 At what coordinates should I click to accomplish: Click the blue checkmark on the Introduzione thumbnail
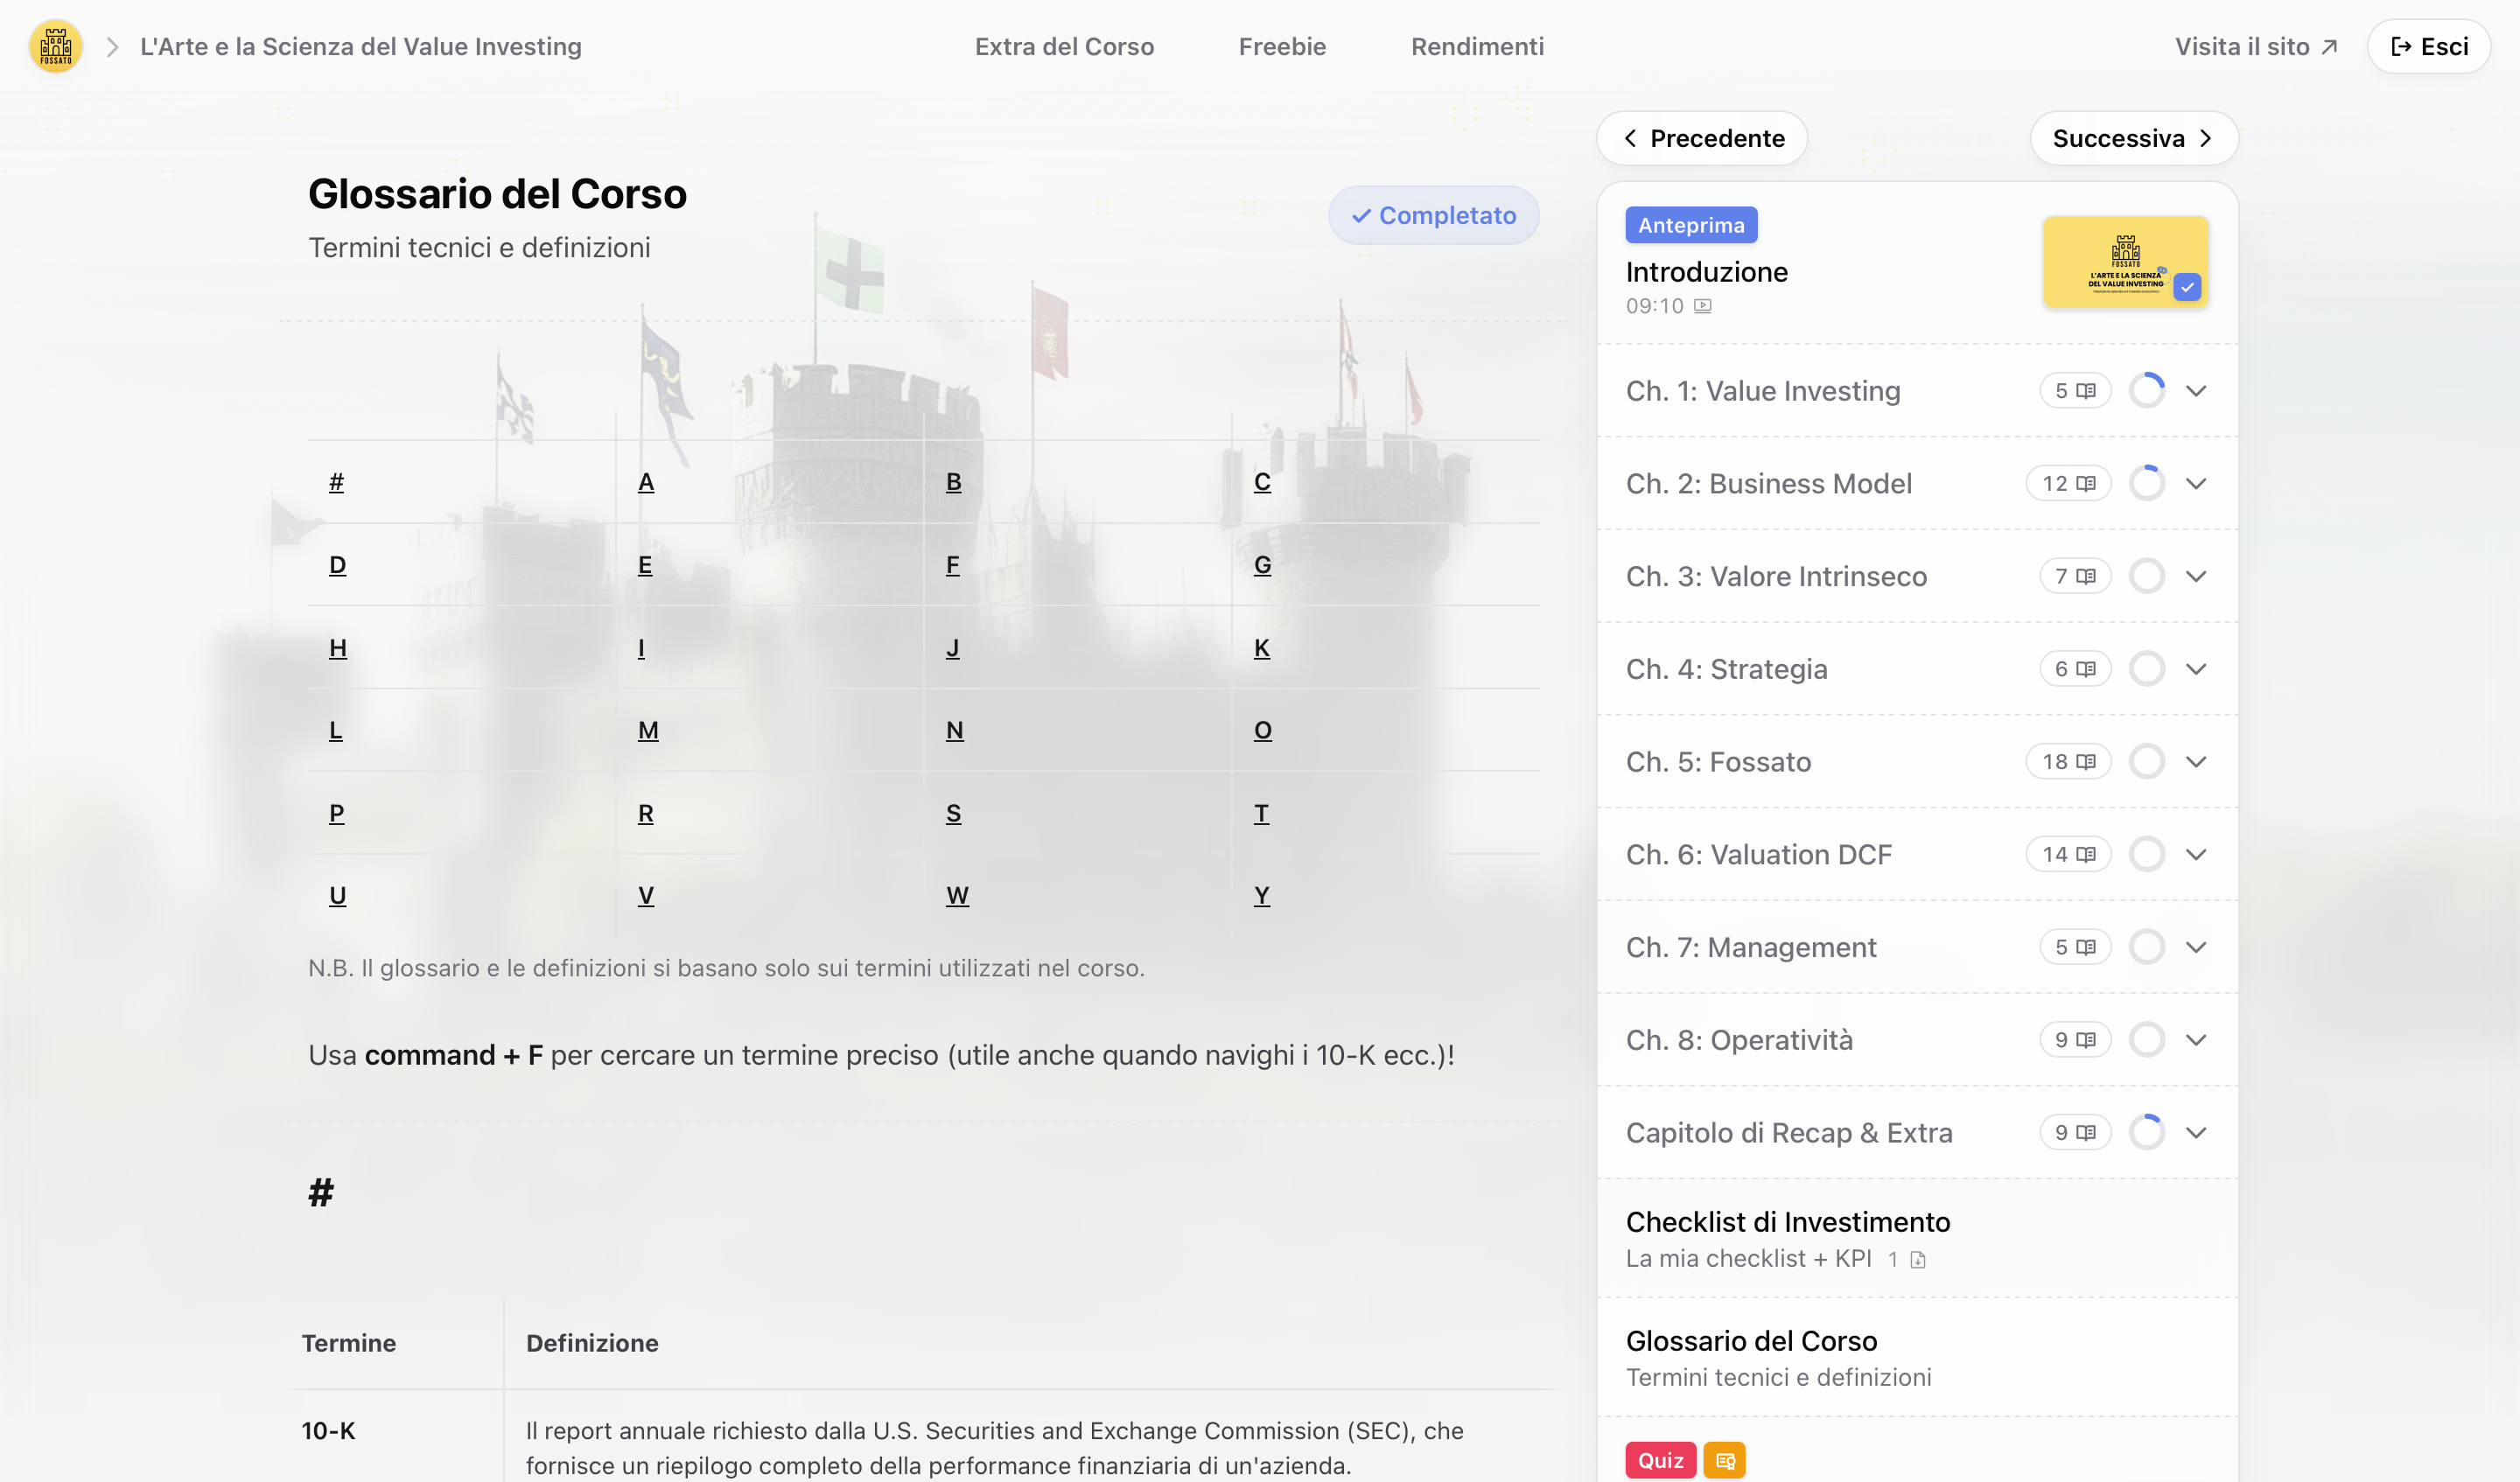[2187, 288]
